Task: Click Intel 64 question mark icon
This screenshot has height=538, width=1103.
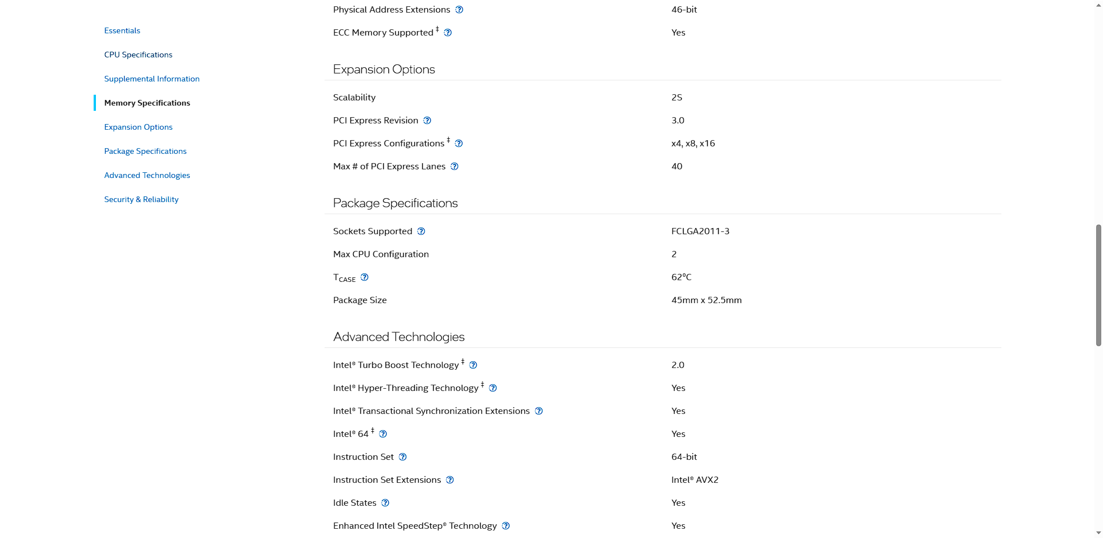Action: click(383, 434)
